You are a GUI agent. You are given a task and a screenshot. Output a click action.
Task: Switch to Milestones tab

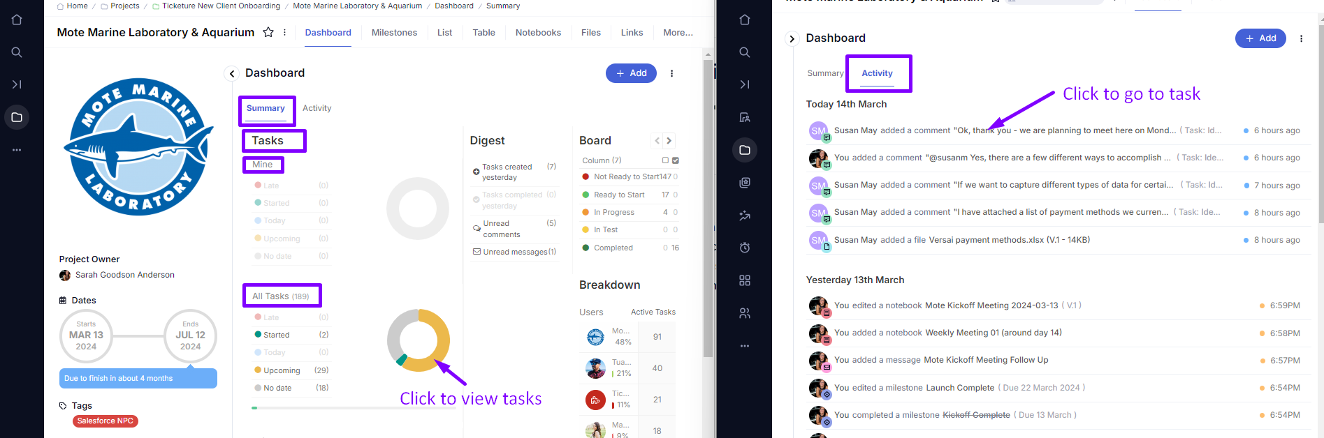pyautogui.click(x=394, y=33)
